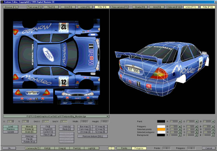217x151 pixels.
Task: Click the Undo [u] button
Action: [66, 126]
